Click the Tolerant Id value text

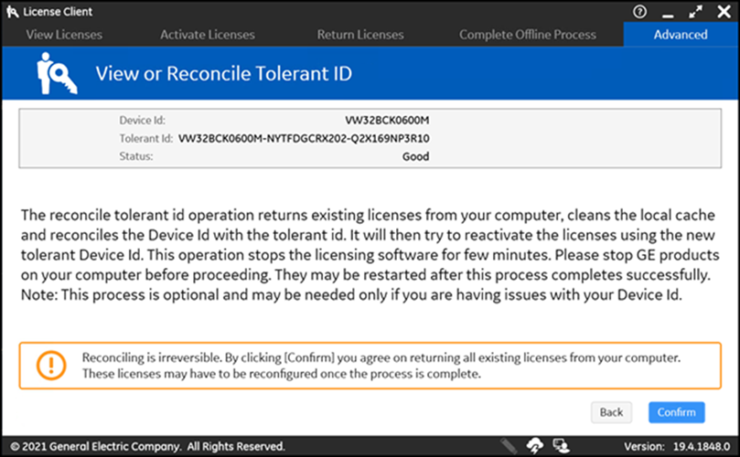[x=304, y=139]
